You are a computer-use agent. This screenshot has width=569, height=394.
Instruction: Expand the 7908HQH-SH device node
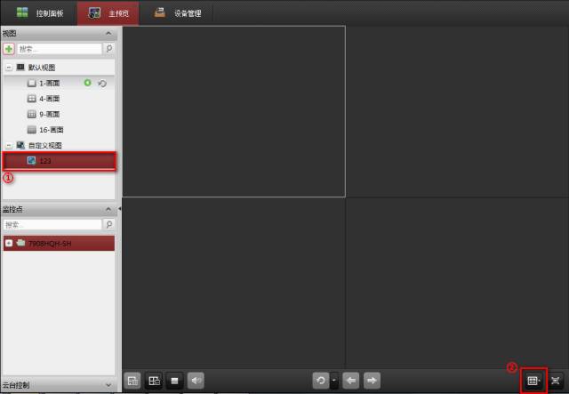point(9,243)
